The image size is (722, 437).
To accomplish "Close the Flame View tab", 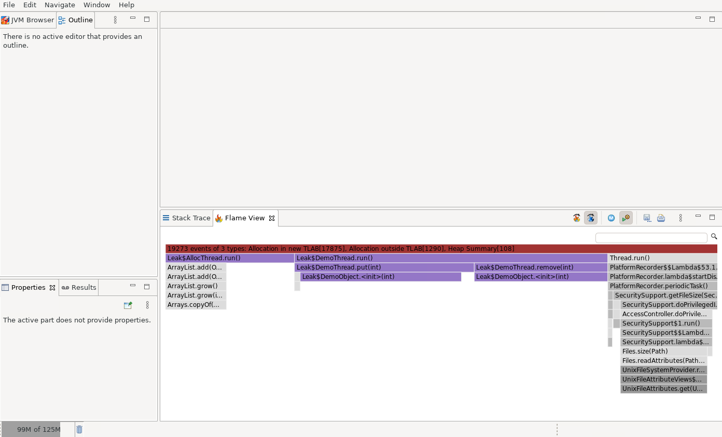I will pyautogui.click(x=272, y=218).
